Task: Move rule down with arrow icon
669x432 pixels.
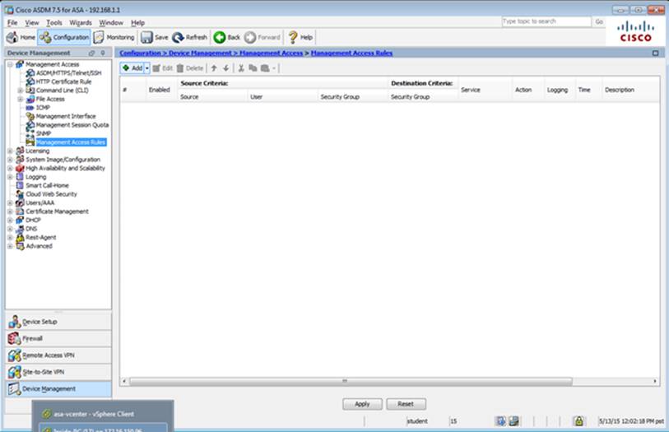Action: click(x=225, y=67)
